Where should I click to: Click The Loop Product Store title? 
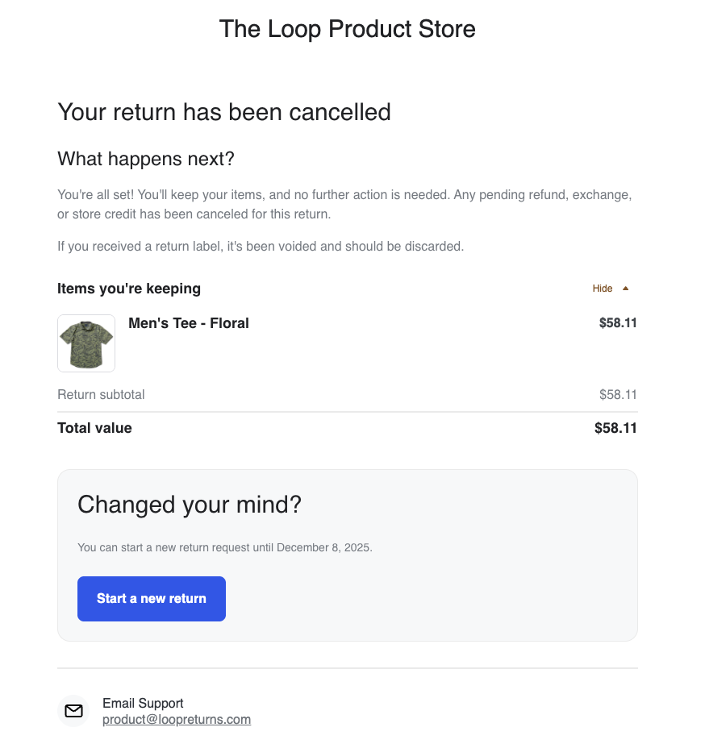pos(347,29)
